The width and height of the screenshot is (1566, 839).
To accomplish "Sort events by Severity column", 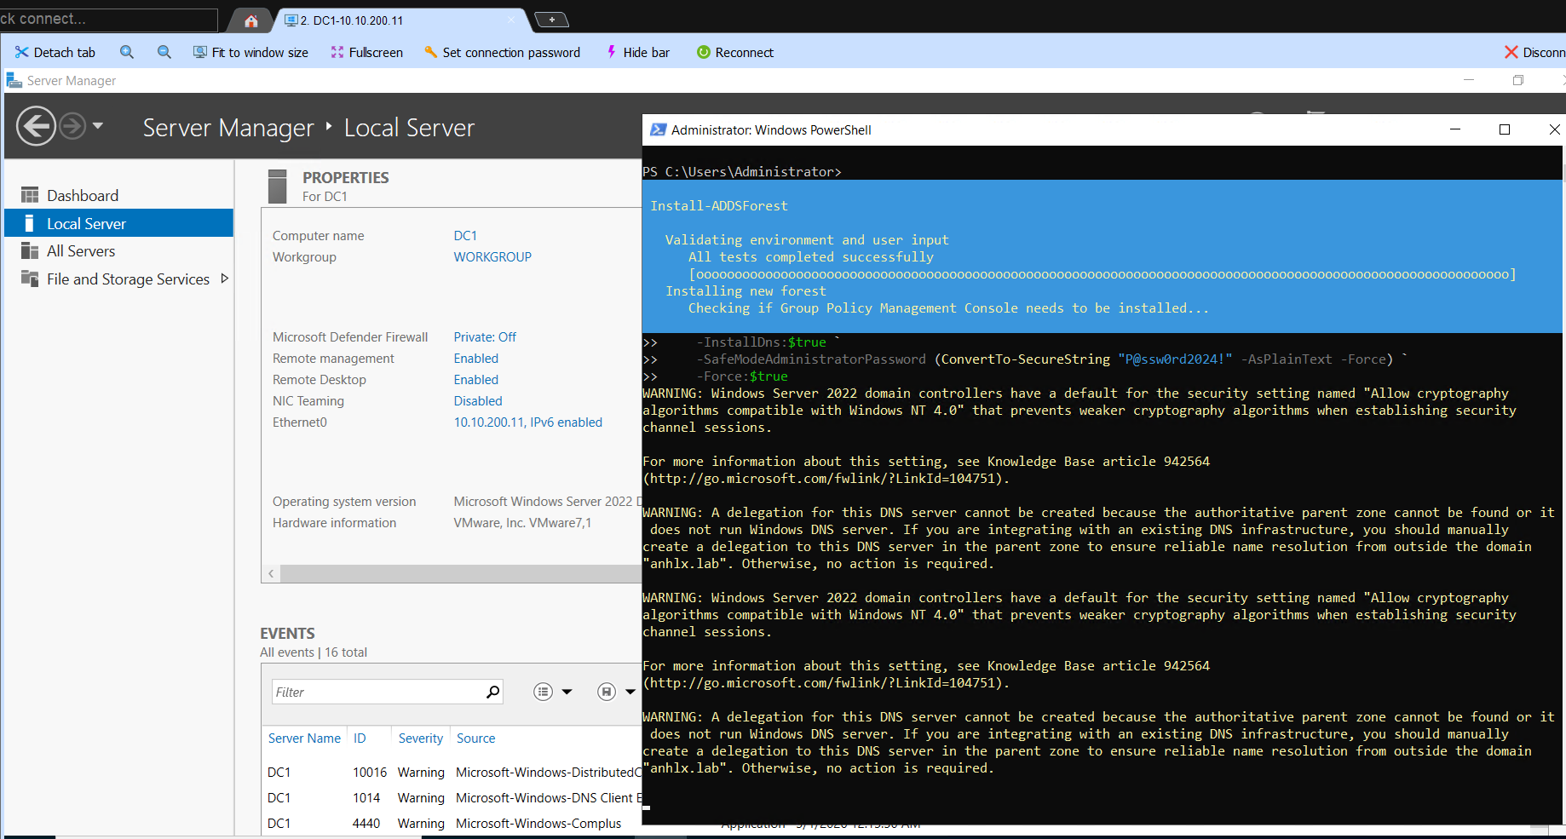I will point(421,738).
